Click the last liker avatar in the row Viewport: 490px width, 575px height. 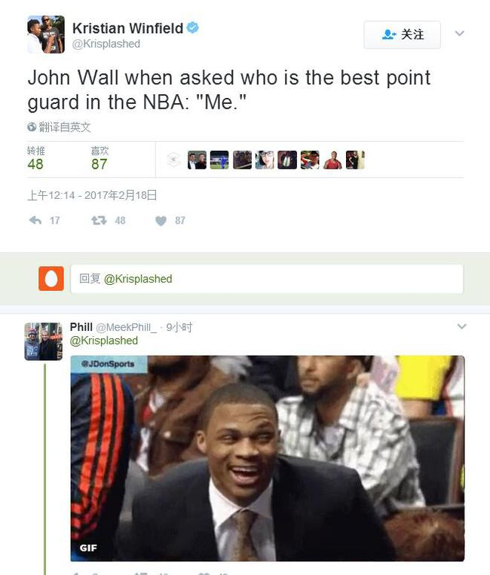[355, 160]
